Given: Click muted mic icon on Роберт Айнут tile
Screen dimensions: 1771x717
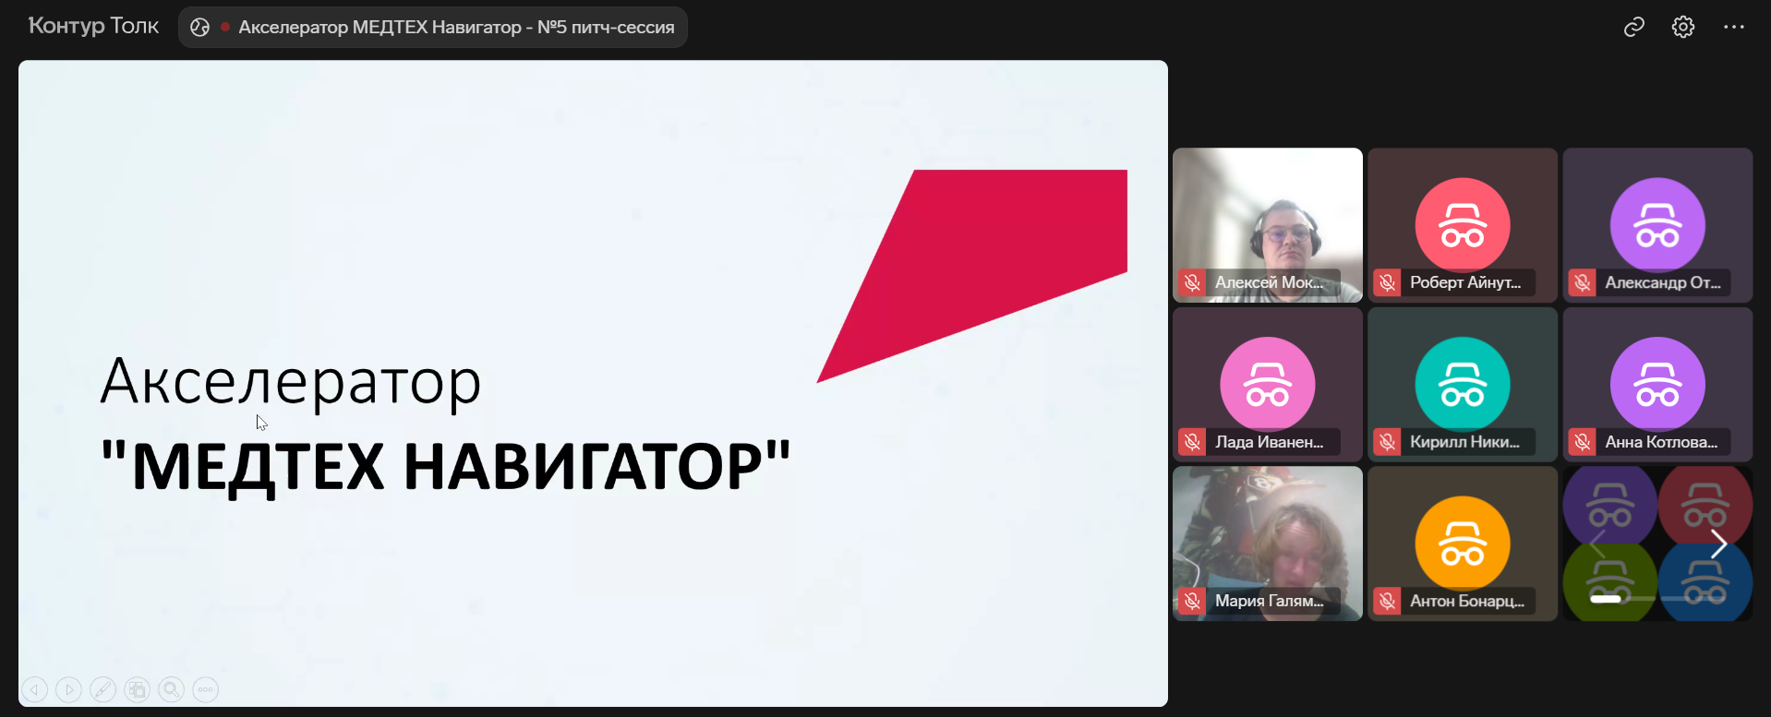Looking at the screenshot, I should coord(1387,282).
